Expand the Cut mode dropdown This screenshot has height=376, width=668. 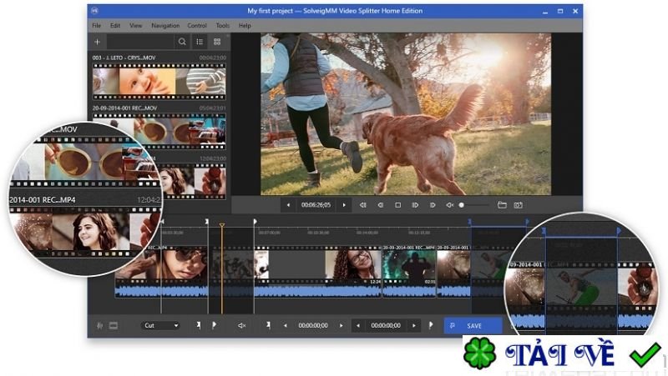[160, 325]
